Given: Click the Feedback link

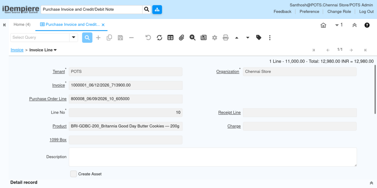Looking at the screenshot, I should click(282, 11).
